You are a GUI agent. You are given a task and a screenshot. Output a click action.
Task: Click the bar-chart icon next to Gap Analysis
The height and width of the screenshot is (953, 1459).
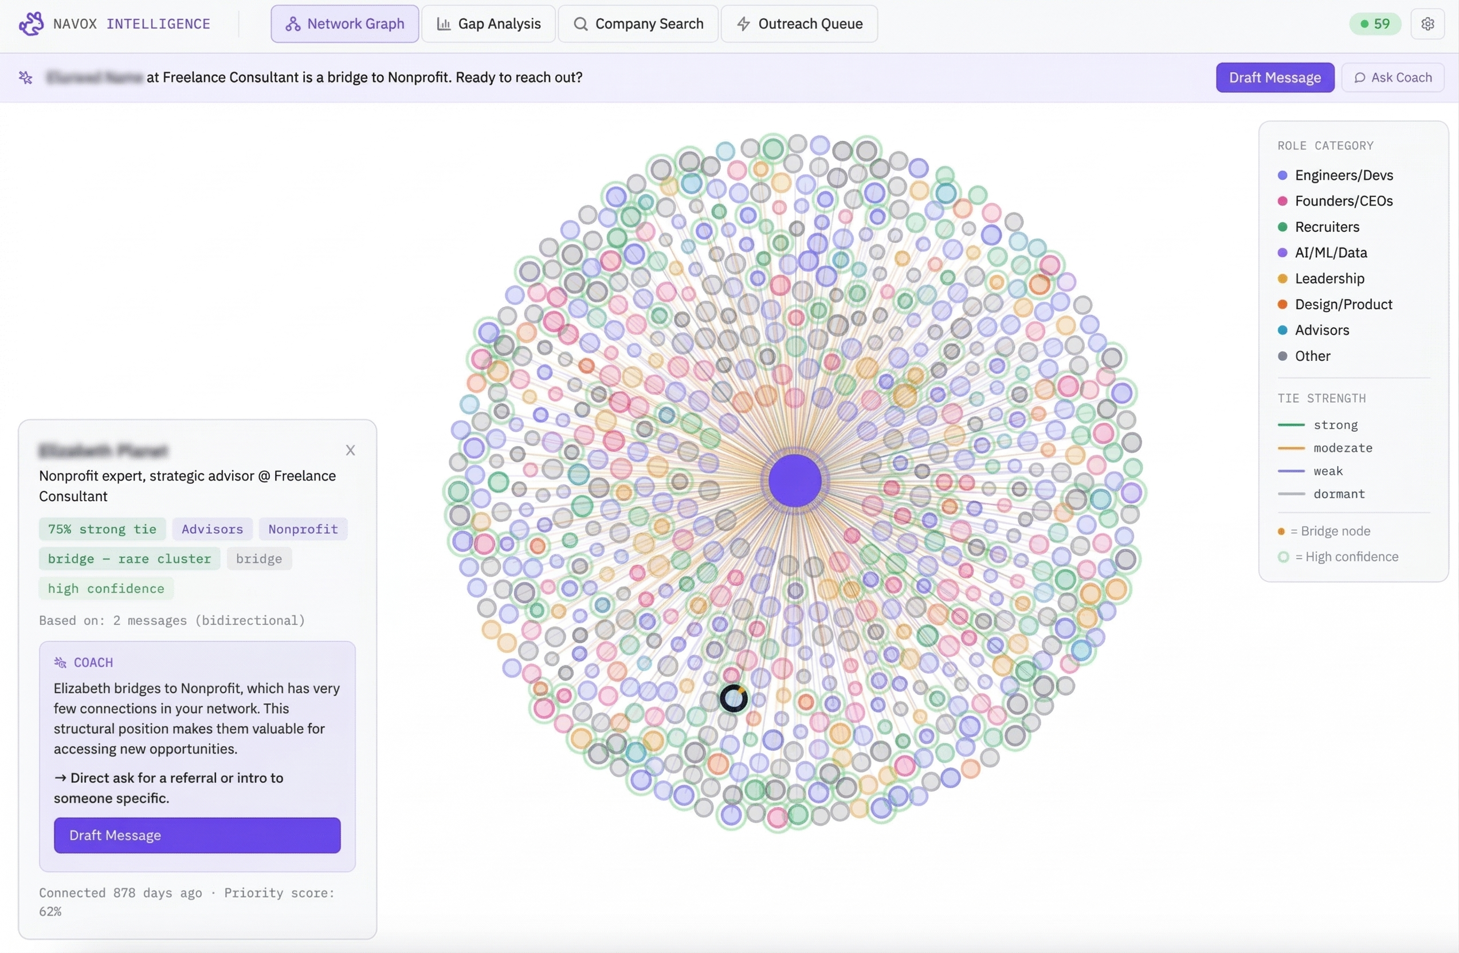(444, 24)
